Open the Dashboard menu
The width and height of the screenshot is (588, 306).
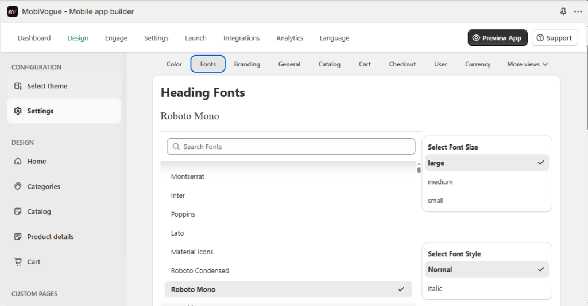[34, 38]
